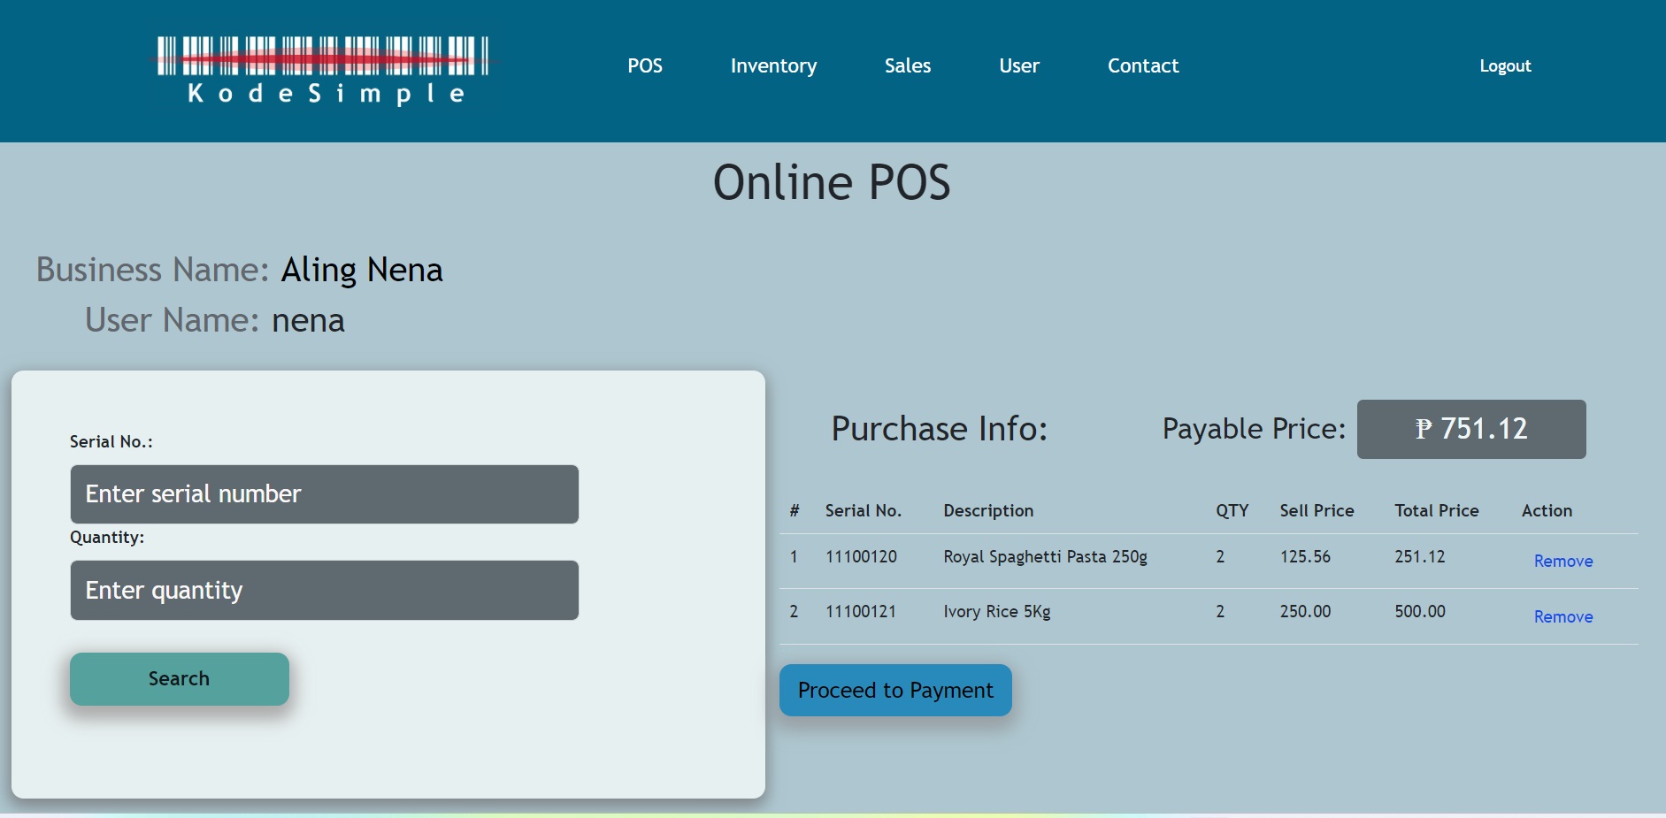
Task: Click the KodeSimple barcode logo
Action: tap(324, 70)
